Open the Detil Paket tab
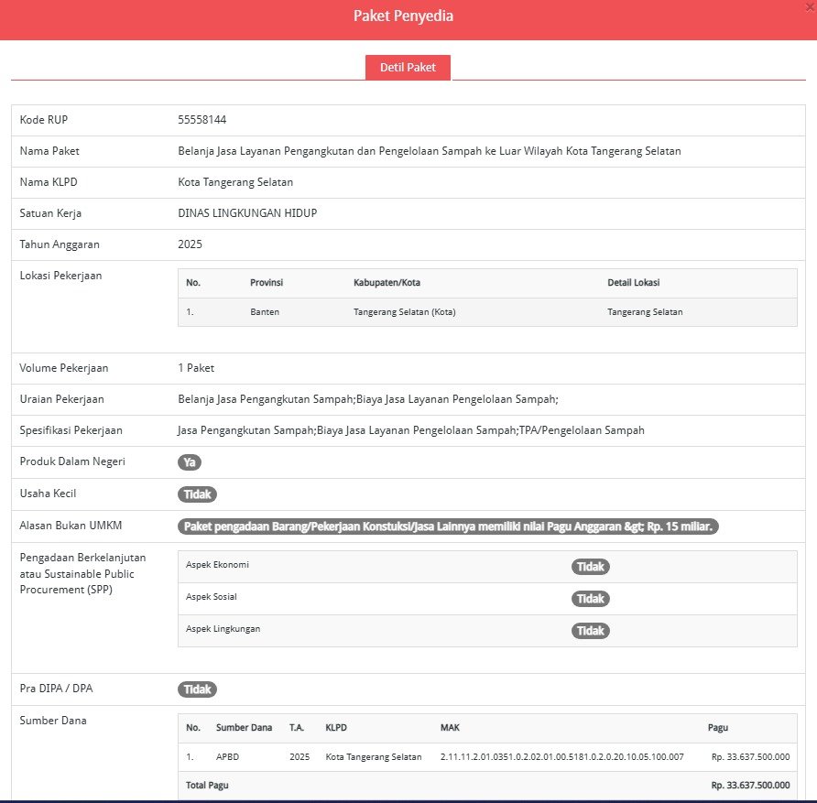This screenshot has height=803, width=817. point(408,68)
